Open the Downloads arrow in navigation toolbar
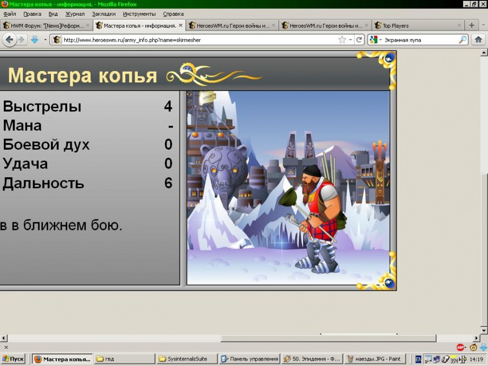Viewport: 488px width, 366px height. [x=35, y=40]
